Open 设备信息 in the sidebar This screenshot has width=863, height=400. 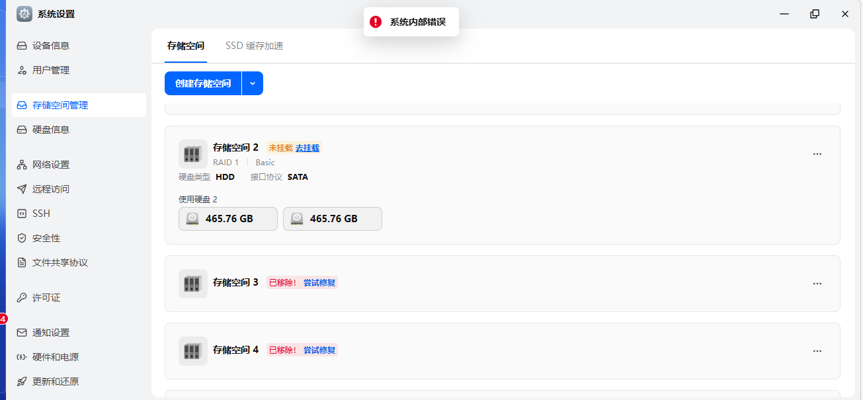click(x=79, y=46)
